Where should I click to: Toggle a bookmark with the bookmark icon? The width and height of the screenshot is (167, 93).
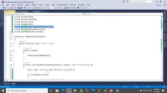coord(78,8)
